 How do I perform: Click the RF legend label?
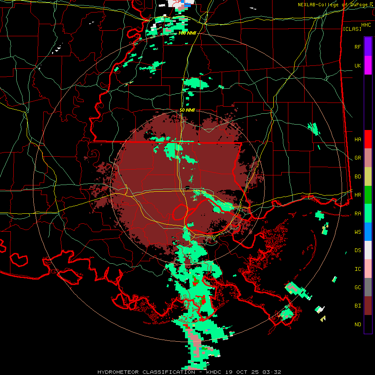[357, 47]
